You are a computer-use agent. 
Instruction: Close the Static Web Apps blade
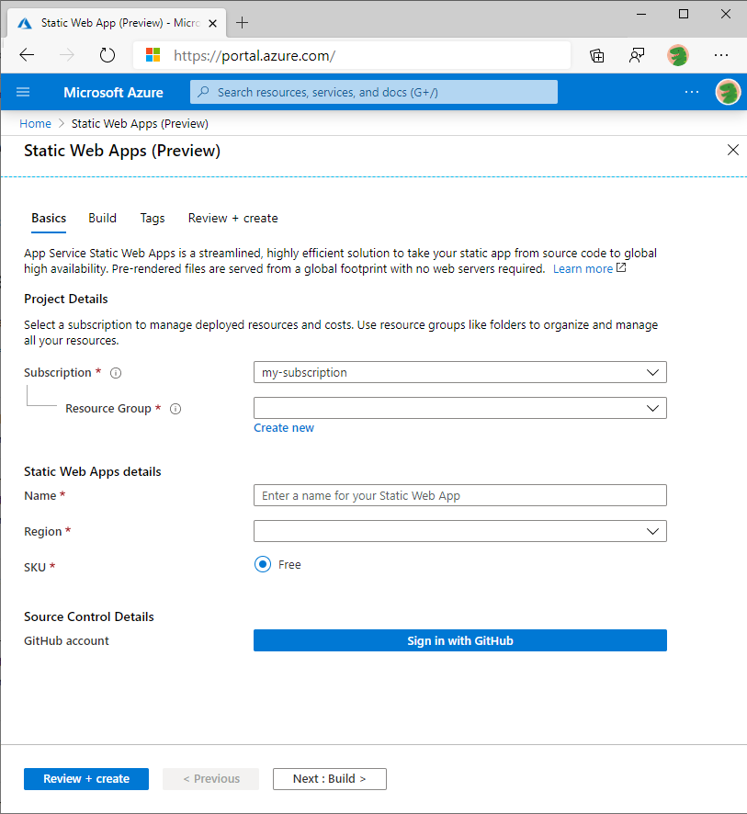[x=732, y=150]
